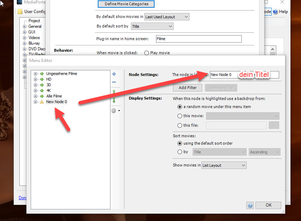Select the 'Alle Filme' node in tree
The image size is (301, 221).
(x=54, y=96)
